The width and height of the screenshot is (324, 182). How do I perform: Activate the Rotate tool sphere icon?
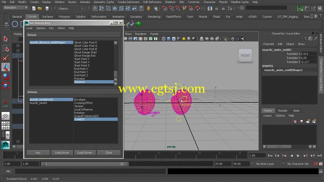tap(6, 76)
